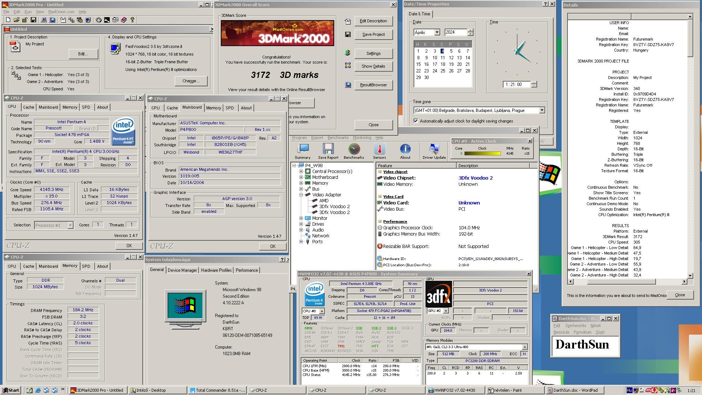Open Monitoring menu in HWiNFO
This screenshot has height=395, width=702.
pos(362,138)
